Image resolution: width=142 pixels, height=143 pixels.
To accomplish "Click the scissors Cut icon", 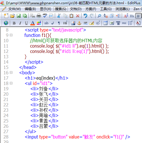I will [59, 16].
